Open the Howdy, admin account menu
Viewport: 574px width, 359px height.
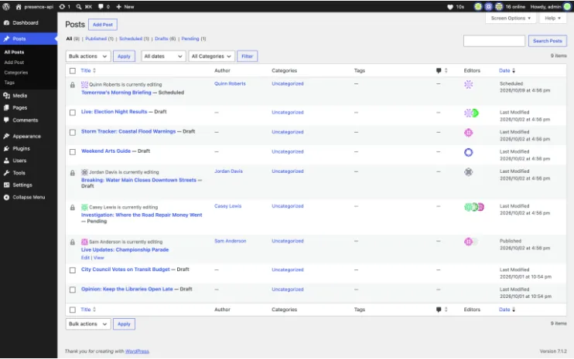point(551,7)
